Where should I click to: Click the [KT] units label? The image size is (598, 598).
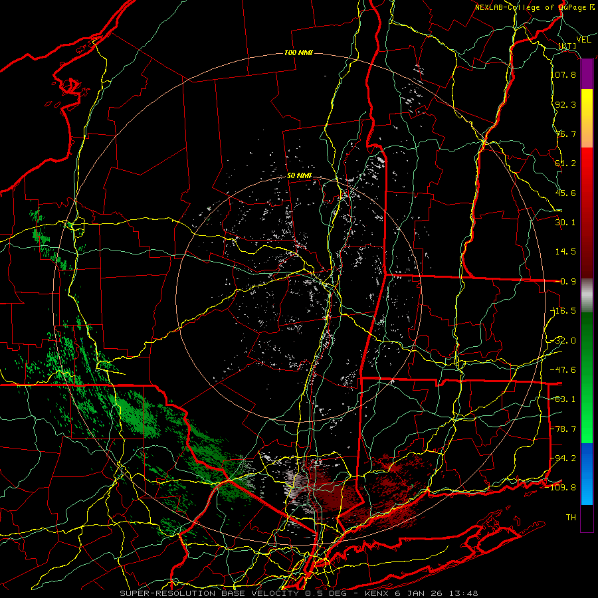[567, 46]
